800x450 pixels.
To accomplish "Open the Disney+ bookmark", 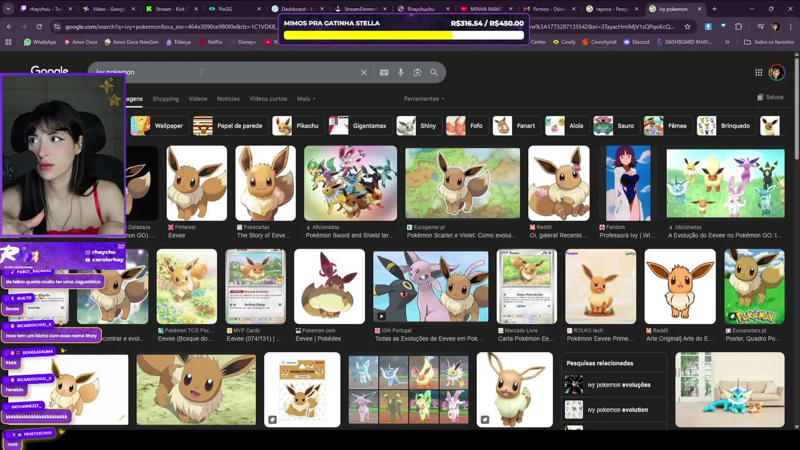I will [242, 42].
